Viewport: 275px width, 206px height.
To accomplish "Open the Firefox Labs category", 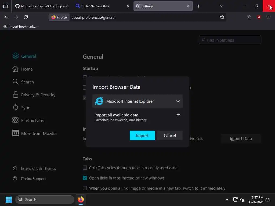I will [x=28, y=120].
